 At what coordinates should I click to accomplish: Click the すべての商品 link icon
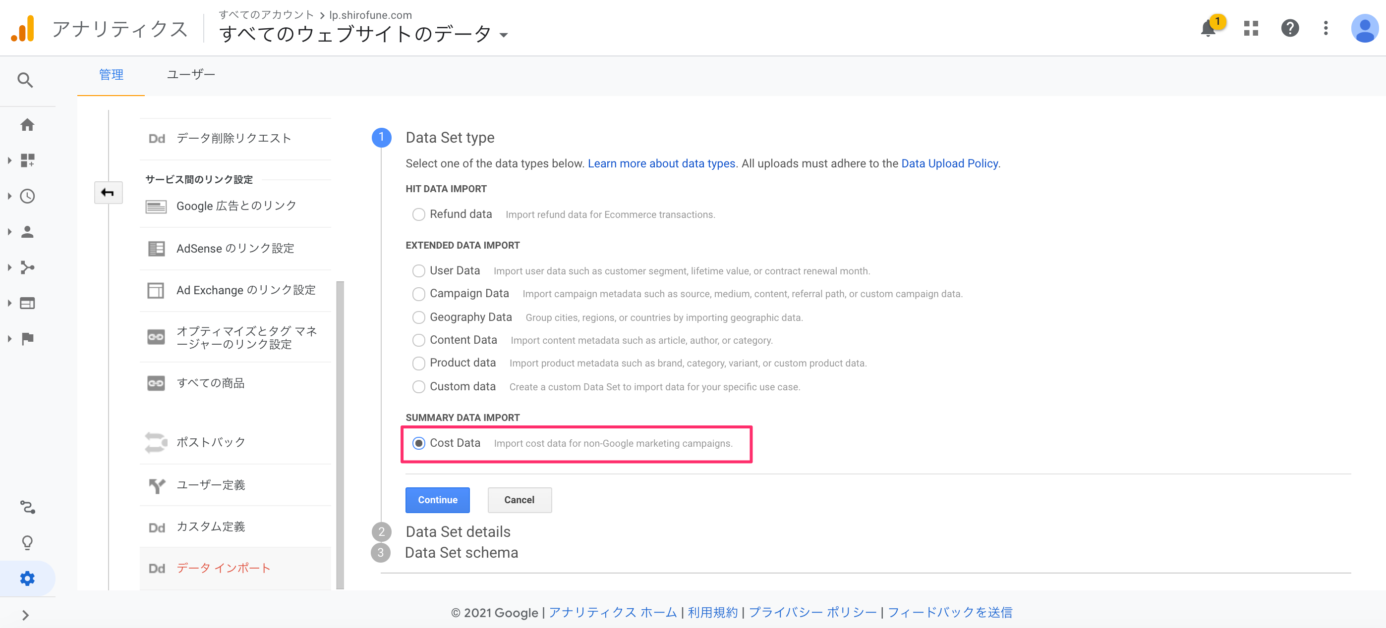[156, 383]
